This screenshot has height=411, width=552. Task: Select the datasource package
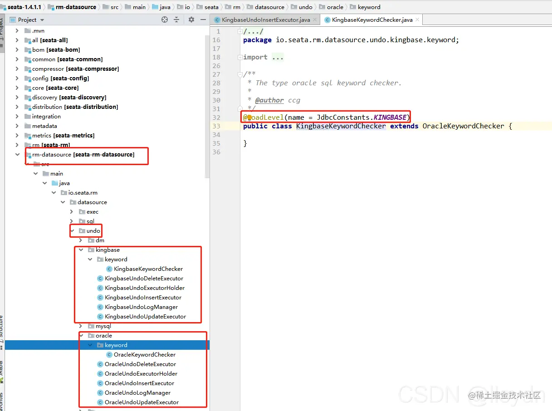[x=92, y=202]
